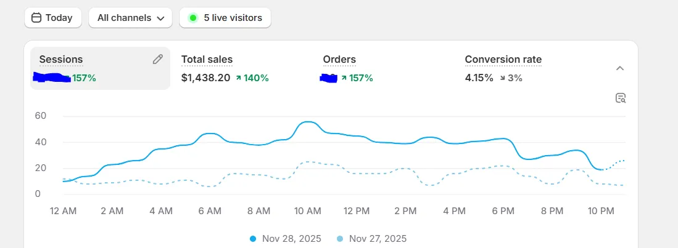Open the report explore icon above the chart
678x248 pixels.
621,98
